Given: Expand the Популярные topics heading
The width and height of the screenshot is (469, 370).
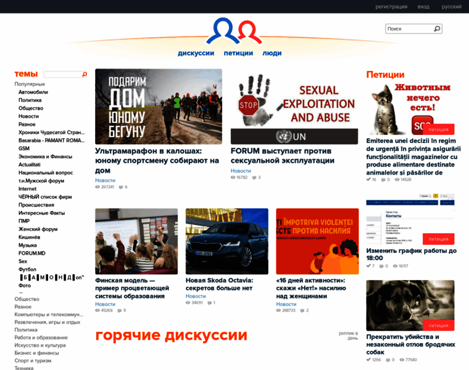Looking at the screenshot, I should [x=30, y=84].
